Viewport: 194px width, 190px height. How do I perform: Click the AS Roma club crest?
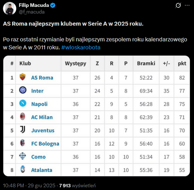[23, 77]
